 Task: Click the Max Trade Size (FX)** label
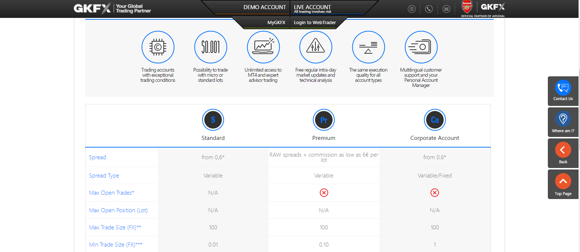point(115,228)
